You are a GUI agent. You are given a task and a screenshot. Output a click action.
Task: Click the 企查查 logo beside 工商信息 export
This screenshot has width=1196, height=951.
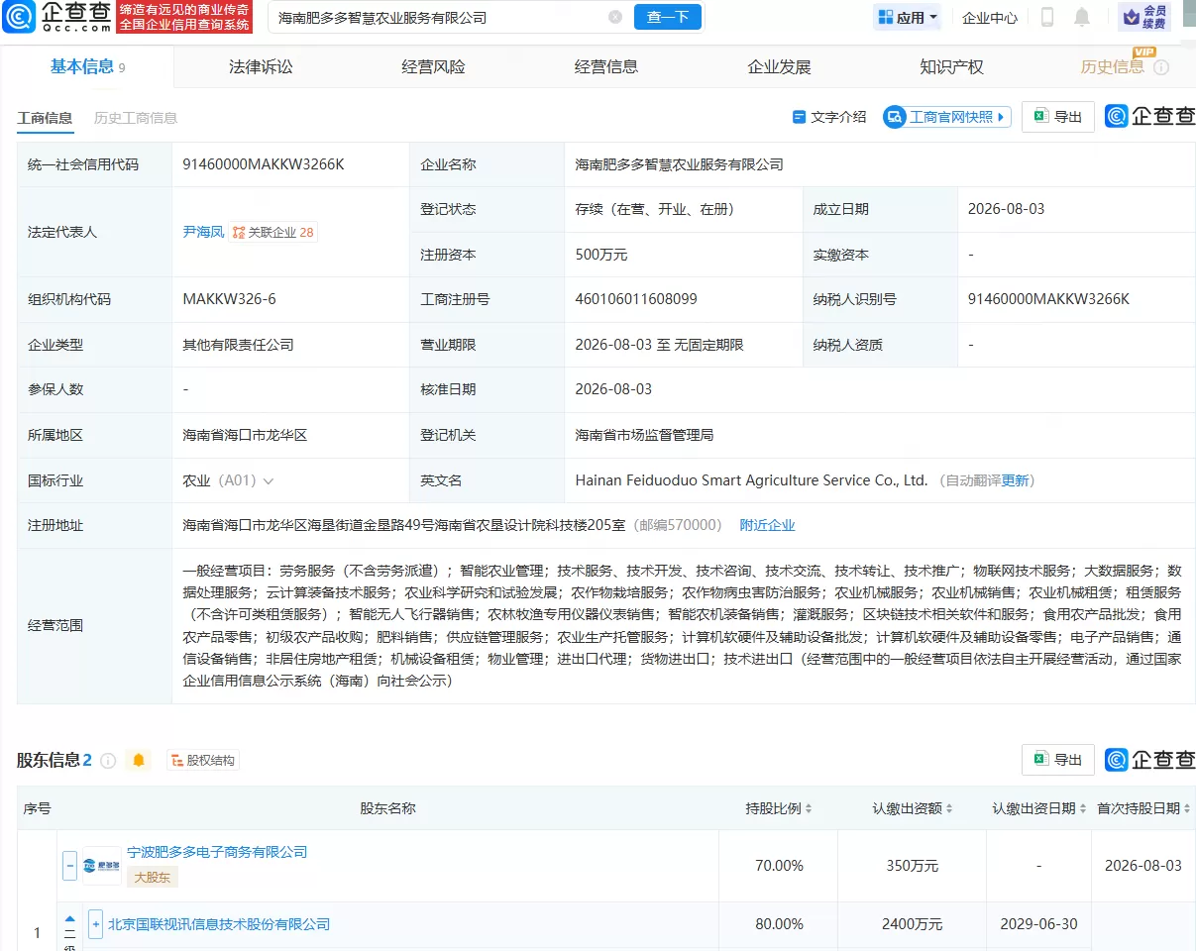coord(1149,117)
